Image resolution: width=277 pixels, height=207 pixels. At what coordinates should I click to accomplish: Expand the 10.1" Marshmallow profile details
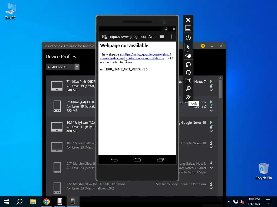coord(211,147)
